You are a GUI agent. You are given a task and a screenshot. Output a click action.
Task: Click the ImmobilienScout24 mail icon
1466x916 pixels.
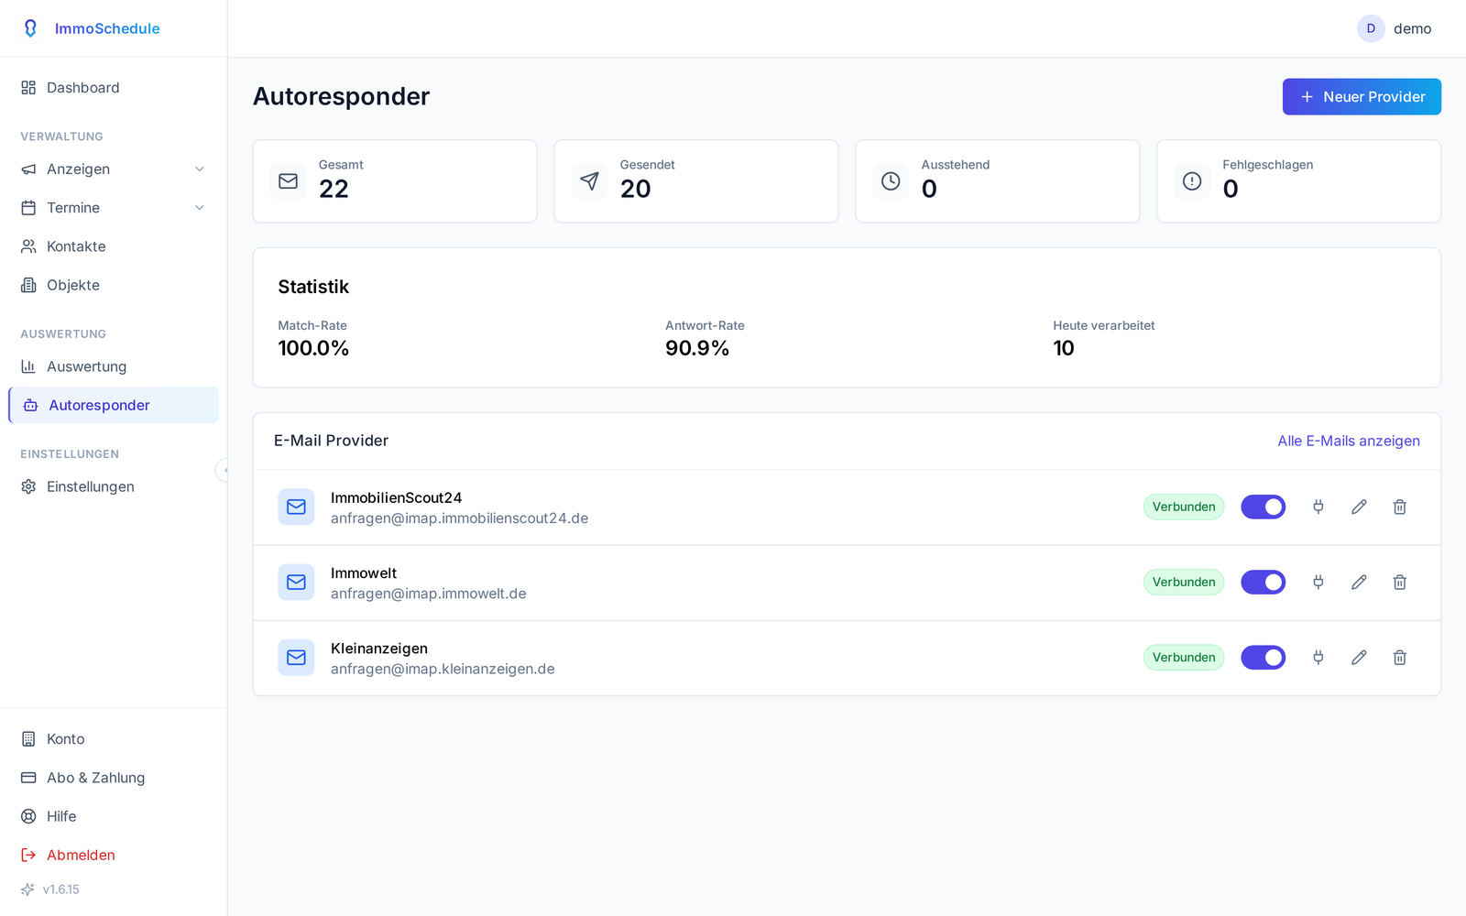[x=296, y=507]
